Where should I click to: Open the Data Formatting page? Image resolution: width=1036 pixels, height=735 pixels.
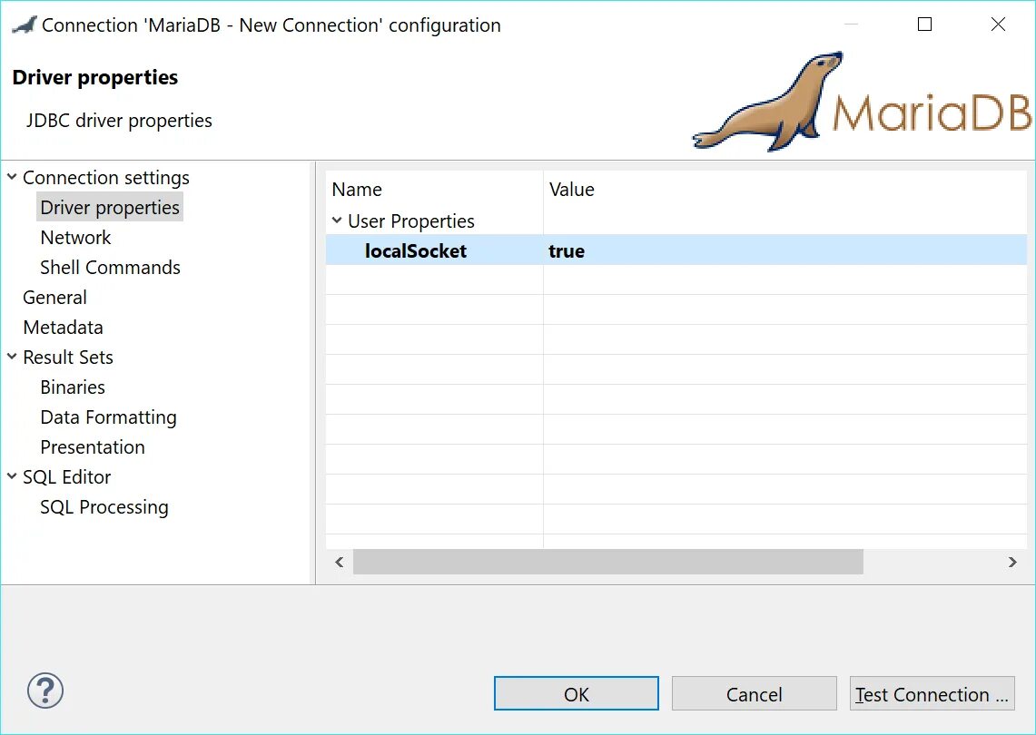click(108, 417)
